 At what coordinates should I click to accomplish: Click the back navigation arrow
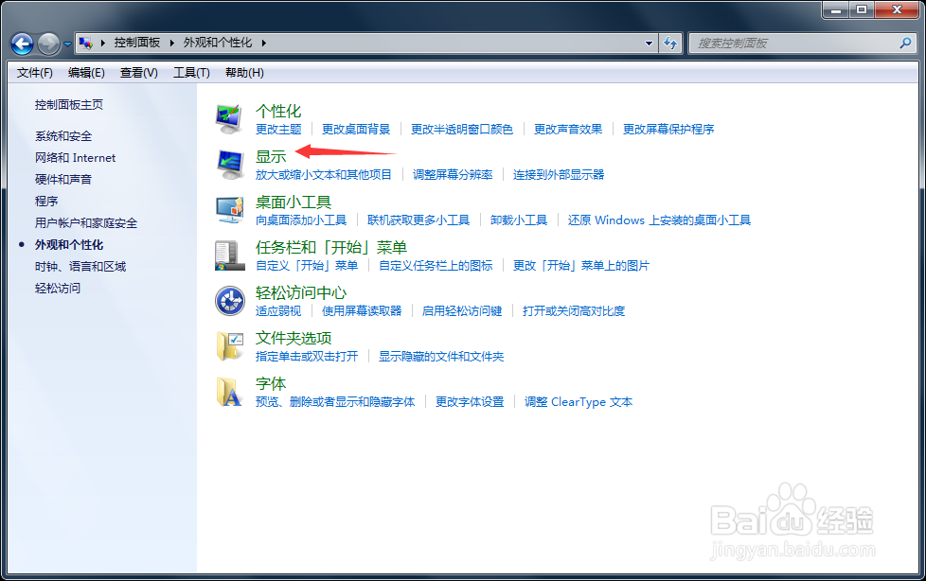click(21, 43)
